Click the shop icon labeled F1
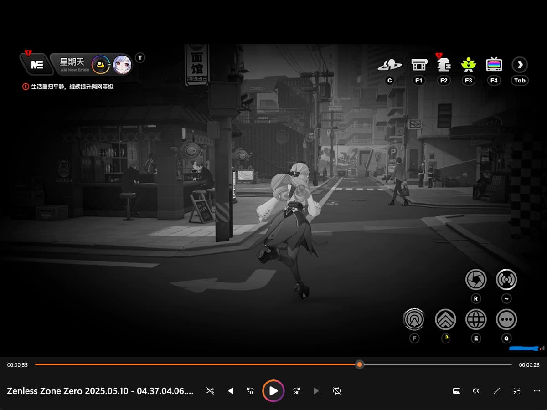This screenshot has height=410, width=547. tap(418, 65)
